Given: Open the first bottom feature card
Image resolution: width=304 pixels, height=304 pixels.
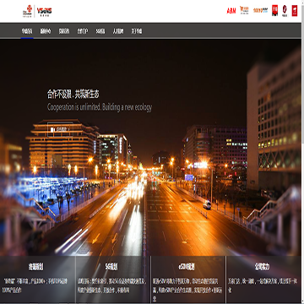Looking at the screenshot, I should [x=37, y=280].
